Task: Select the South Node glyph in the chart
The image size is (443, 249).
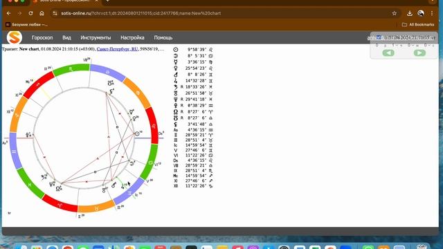Action: click(x=110, y=84)
